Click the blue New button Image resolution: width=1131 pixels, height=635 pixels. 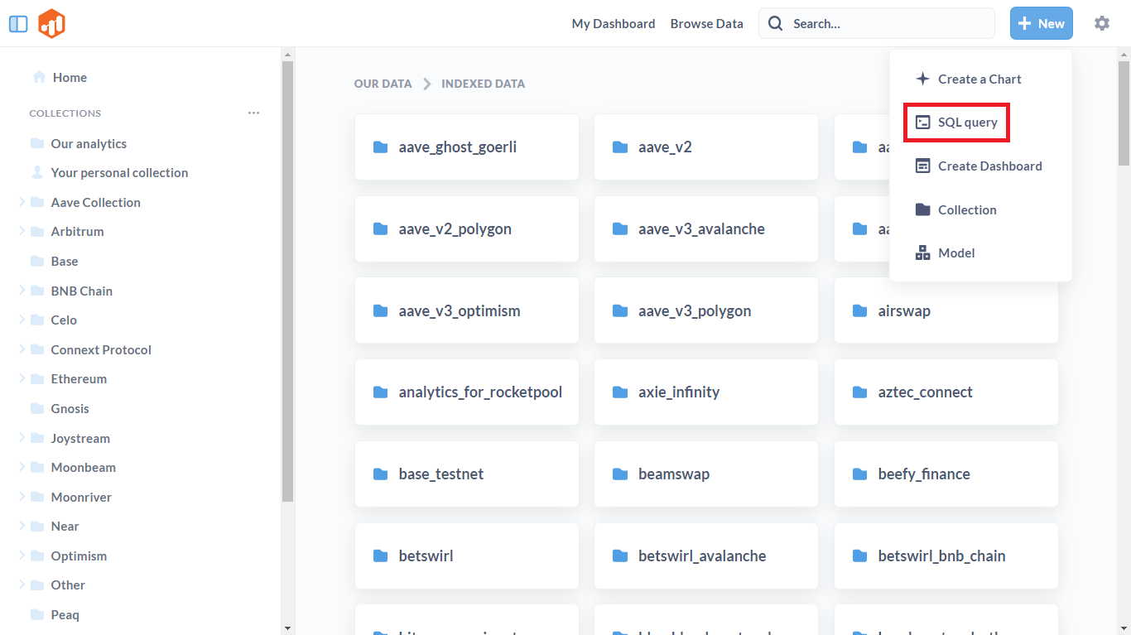(1041, 23)
